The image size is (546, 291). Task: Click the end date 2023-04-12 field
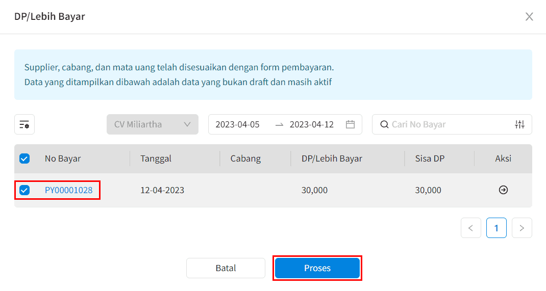pos(312,124)
